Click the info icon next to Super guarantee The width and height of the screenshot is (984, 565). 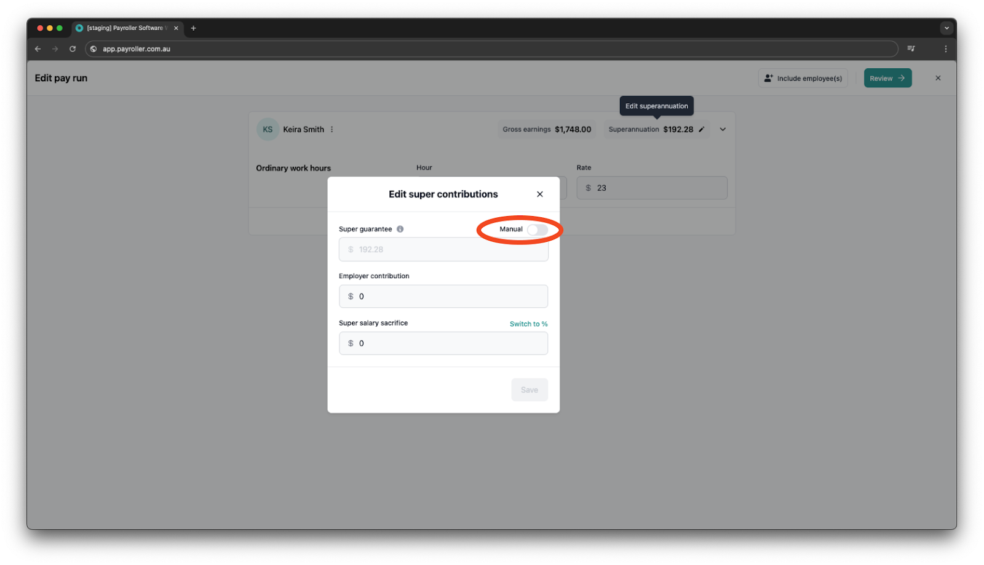click(400, 229)
